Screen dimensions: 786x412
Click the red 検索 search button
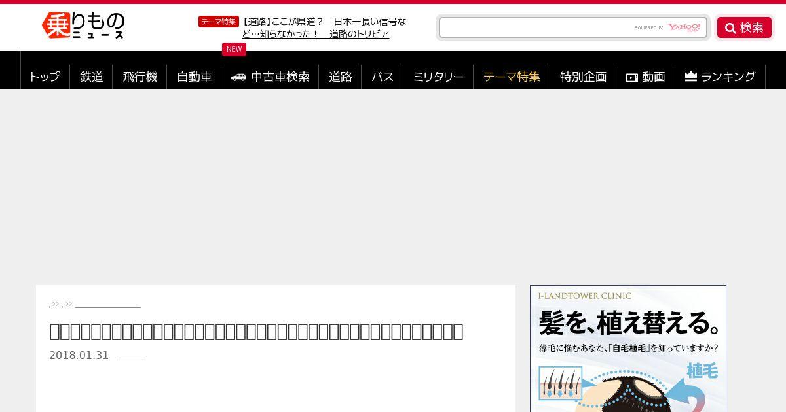click(x=744, y=27)
